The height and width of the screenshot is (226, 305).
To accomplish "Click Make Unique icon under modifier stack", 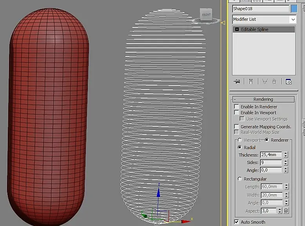I will click(265, 81).
